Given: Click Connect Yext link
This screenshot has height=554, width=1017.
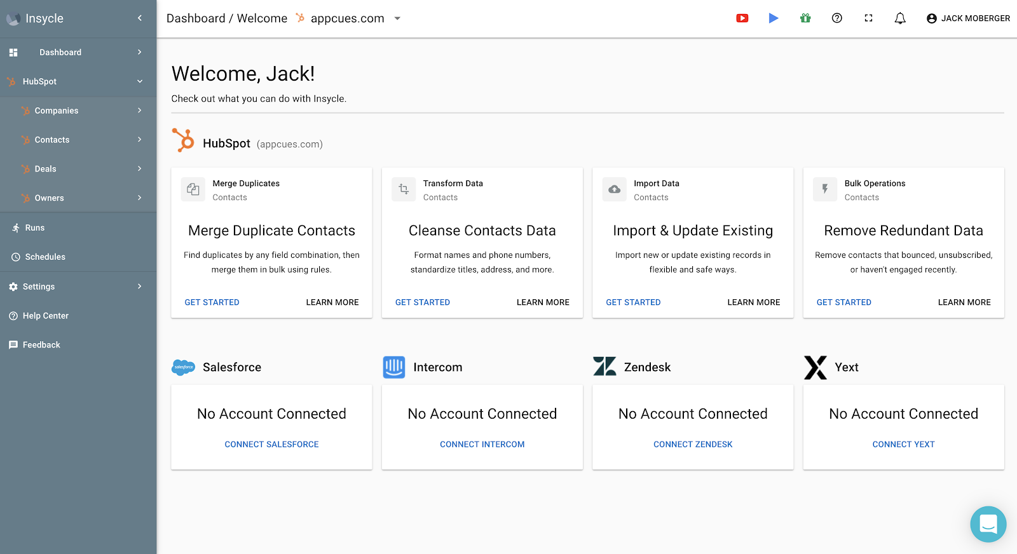Looking at the screenshot, I should pyautogui.click(x=904, y=445).
